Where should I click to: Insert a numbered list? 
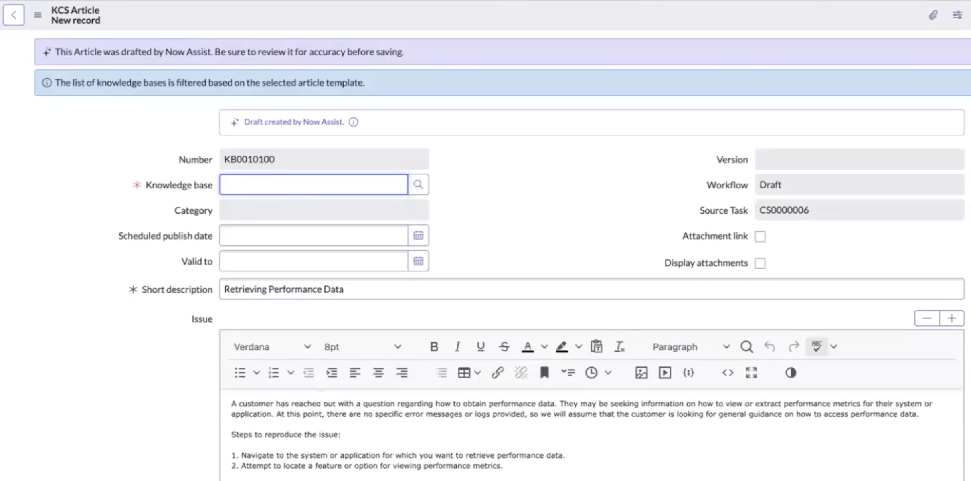click(274, 373)
